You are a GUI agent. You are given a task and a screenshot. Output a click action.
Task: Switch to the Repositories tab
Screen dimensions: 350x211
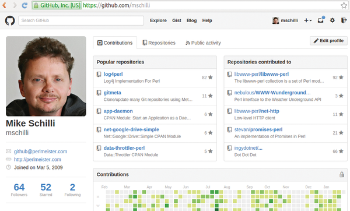coord(159,43)
